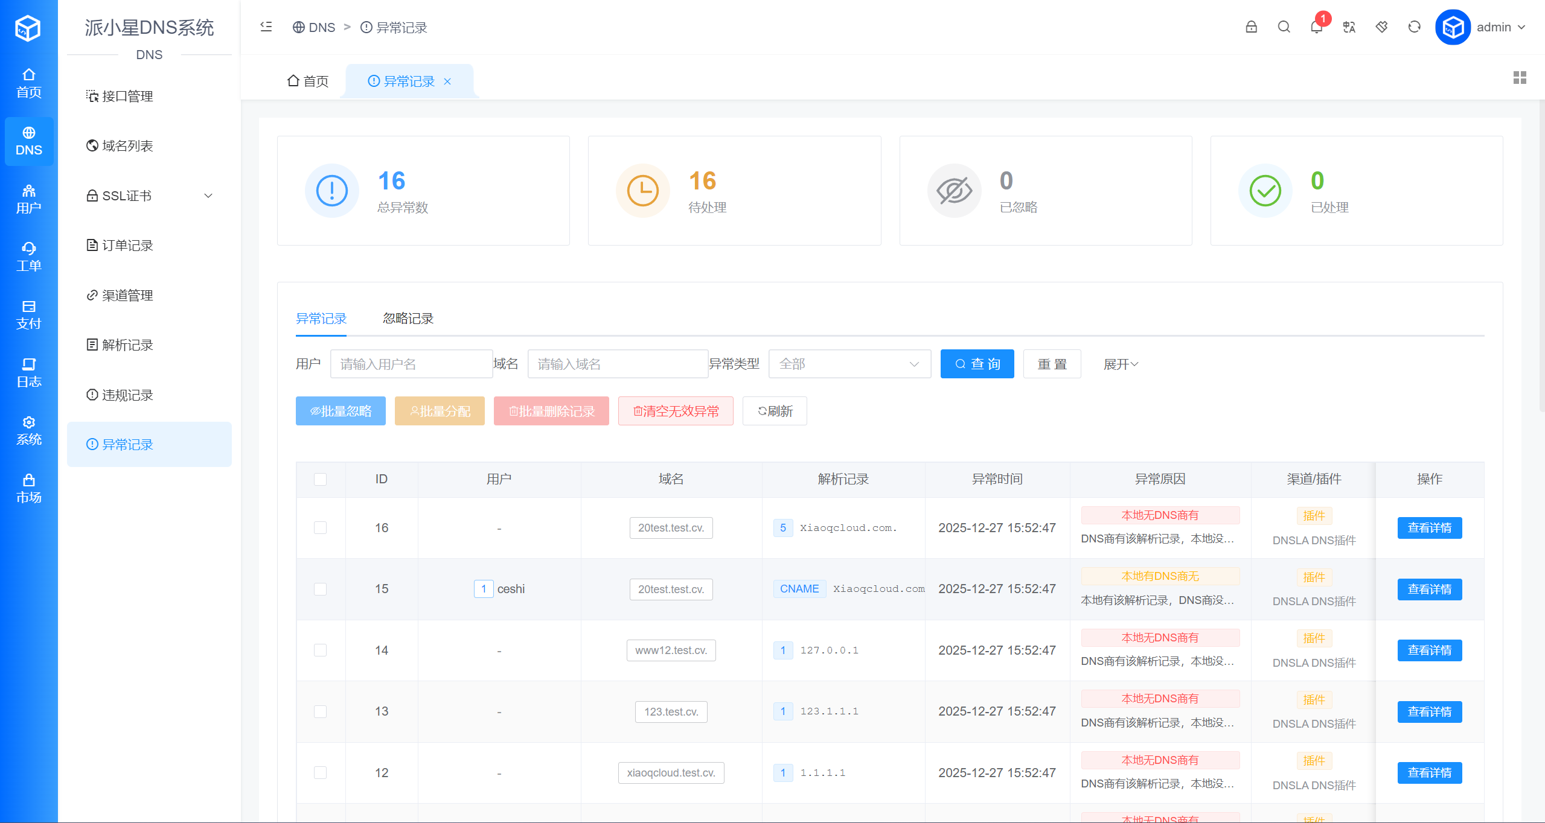1545x823 pixels.
Task: Check the row with ID 16
Action: coord(320,528)
